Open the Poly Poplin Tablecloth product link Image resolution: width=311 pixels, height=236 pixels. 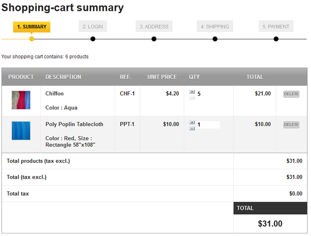[74, 124]
